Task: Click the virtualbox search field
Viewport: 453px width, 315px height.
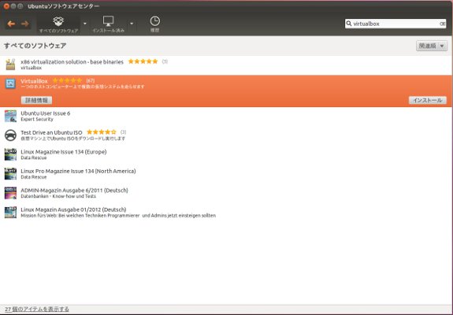Action: point(395,24)
